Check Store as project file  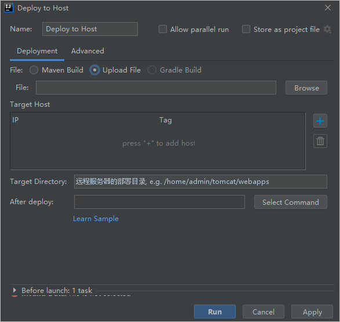(x=246, y=29)
